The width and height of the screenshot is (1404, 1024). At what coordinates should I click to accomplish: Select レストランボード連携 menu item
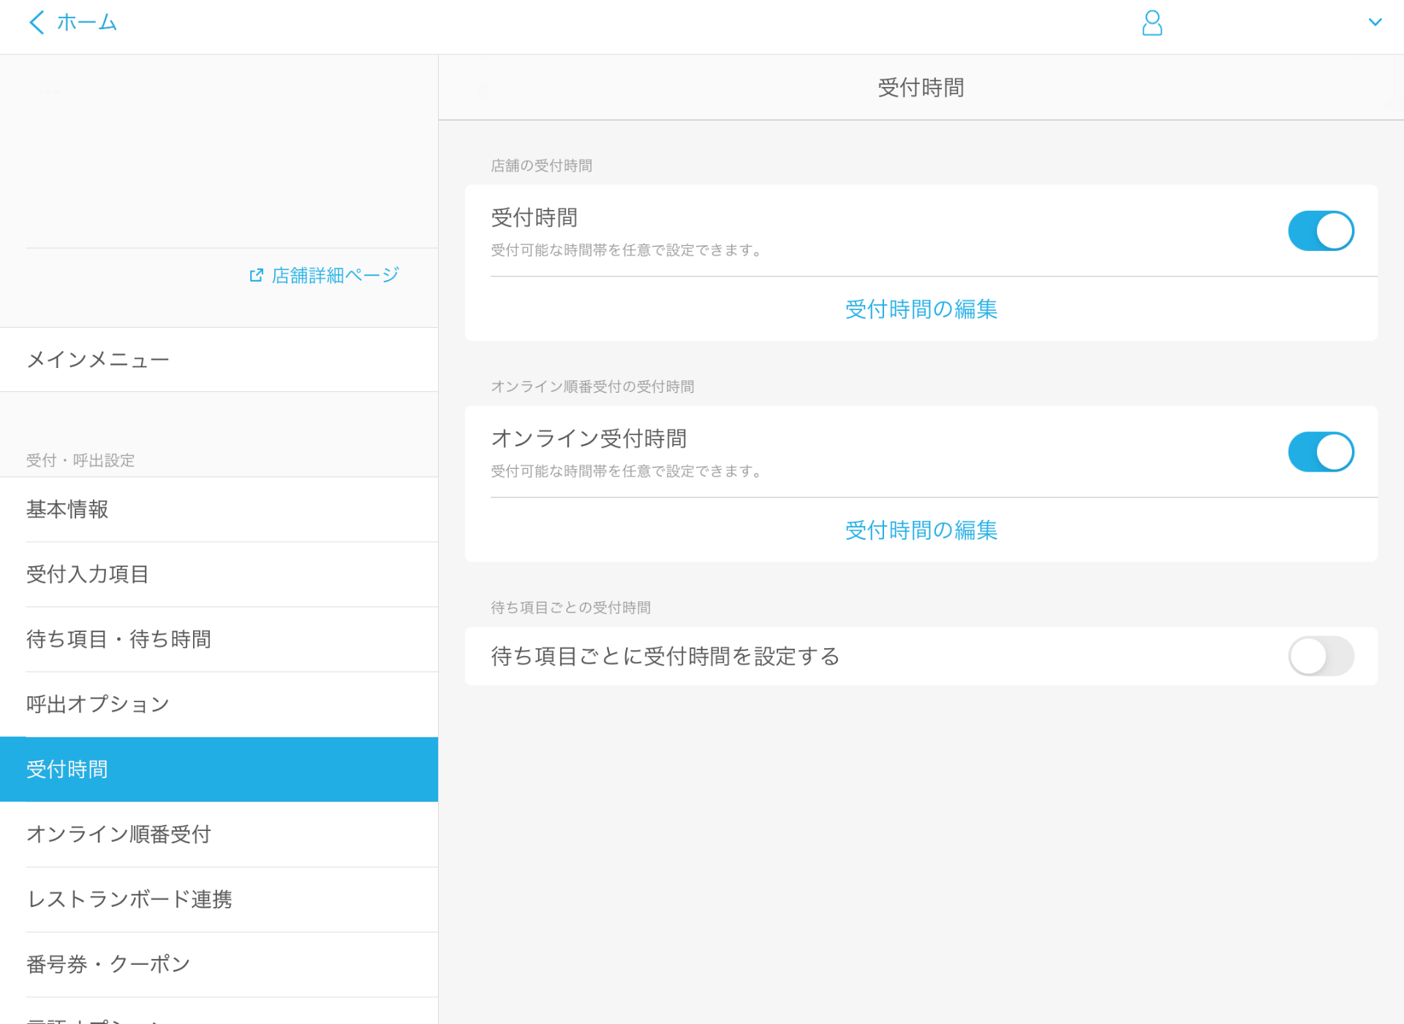[x=129, y=900]
